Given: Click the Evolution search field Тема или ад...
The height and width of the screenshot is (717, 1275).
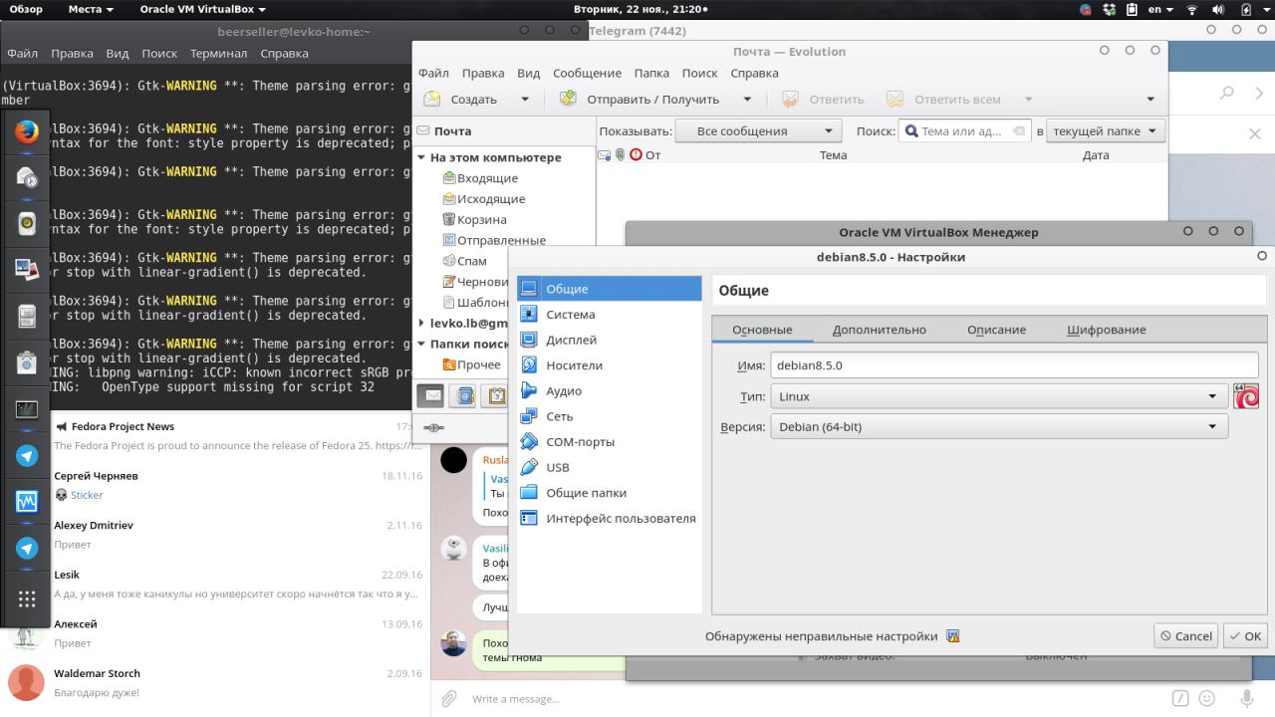Looking at the screenshot, I should click(x=964, y=130).
